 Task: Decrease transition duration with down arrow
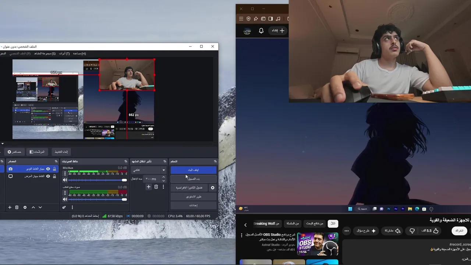click(163, 181)
